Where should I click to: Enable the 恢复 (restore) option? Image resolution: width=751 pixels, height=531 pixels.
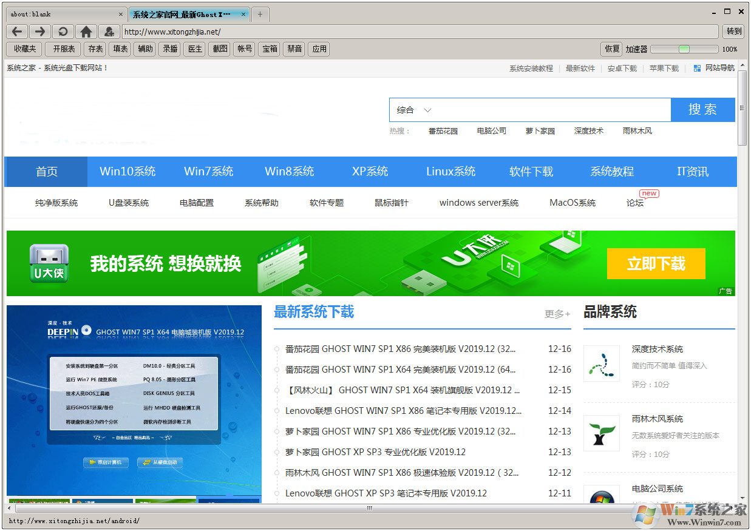click(x=611, y=49)
